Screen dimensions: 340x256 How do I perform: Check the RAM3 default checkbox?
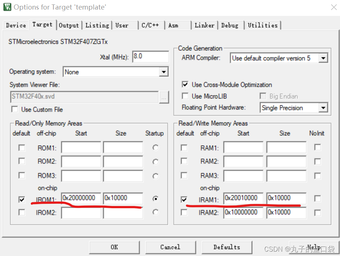click(184, 175)
